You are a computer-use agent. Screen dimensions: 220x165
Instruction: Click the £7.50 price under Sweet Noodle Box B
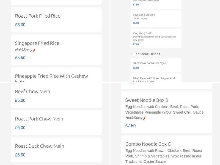point(130,125)
